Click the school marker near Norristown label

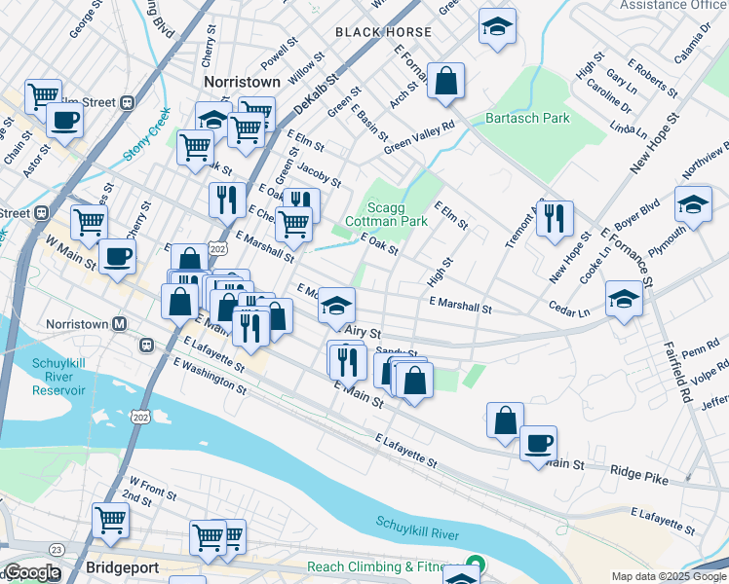[x=213, y=120]
